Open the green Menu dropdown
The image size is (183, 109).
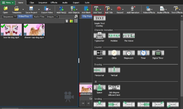click(8, 2)
